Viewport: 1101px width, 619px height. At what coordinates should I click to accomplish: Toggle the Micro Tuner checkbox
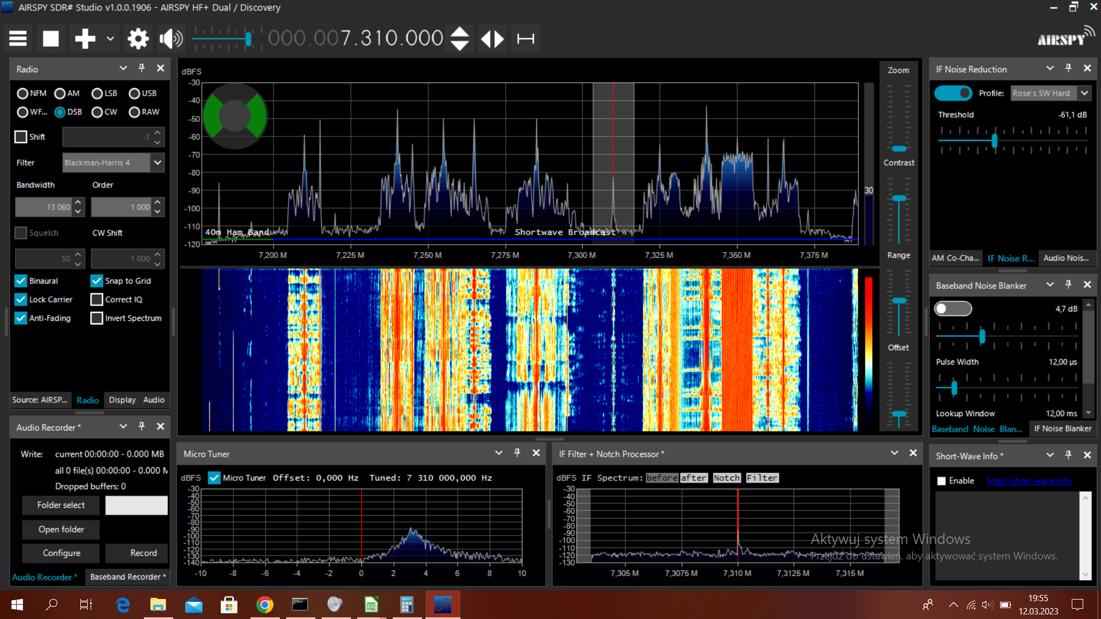tap(214, 478)
